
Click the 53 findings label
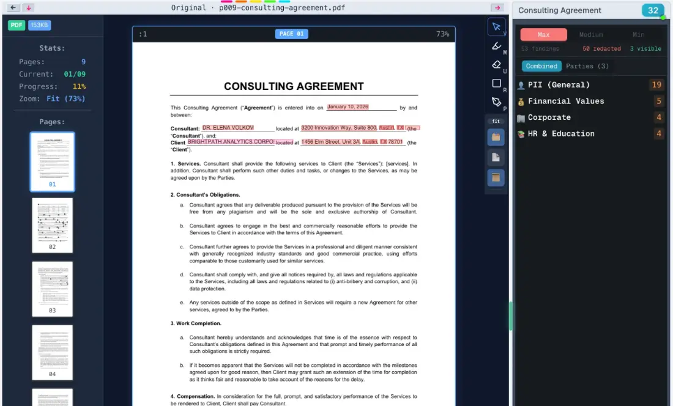point(540,49)
